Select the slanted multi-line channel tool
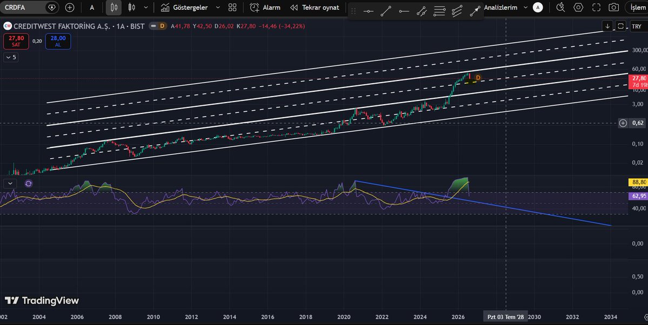 [457, 11]
